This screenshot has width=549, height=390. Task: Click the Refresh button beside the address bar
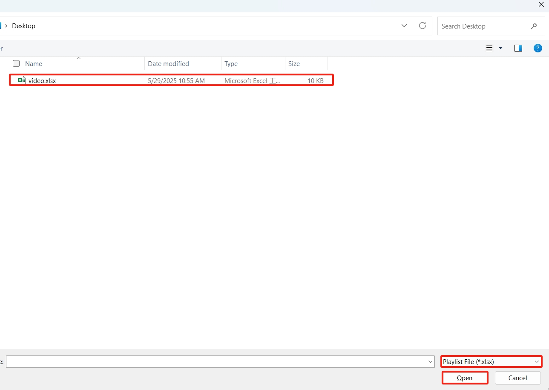(422, 26)
